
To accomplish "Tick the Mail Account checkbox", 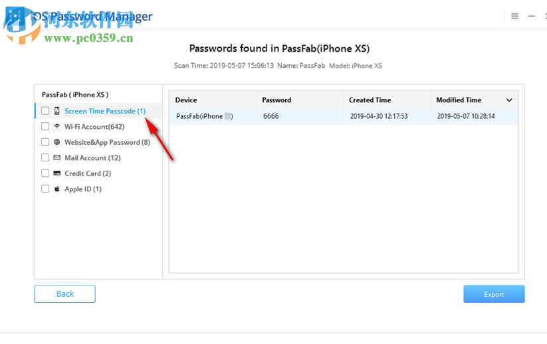I will (x=45, y=157).
